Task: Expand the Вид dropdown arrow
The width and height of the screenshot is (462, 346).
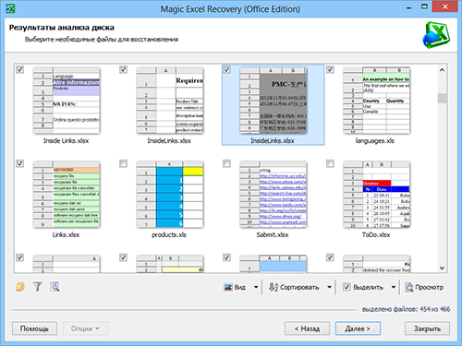Action: (x=256, y=287)
